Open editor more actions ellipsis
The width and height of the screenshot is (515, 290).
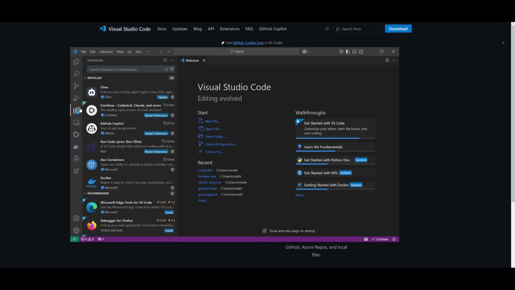pyautogui.click(x=394, y=60)
